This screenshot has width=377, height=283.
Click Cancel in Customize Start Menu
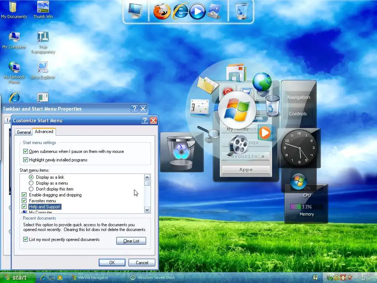point(142,262)
